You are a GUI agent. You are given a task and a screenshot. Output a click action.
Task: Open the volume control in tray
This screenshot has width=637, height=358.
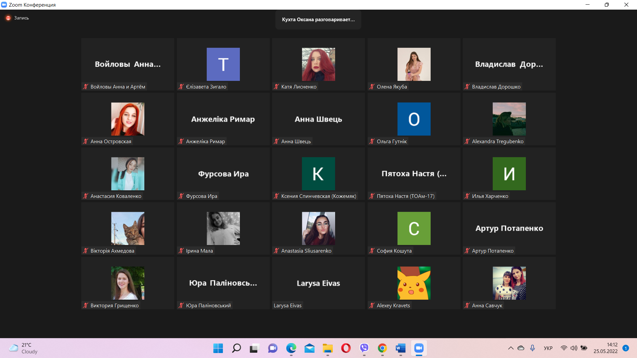[574, 348]
